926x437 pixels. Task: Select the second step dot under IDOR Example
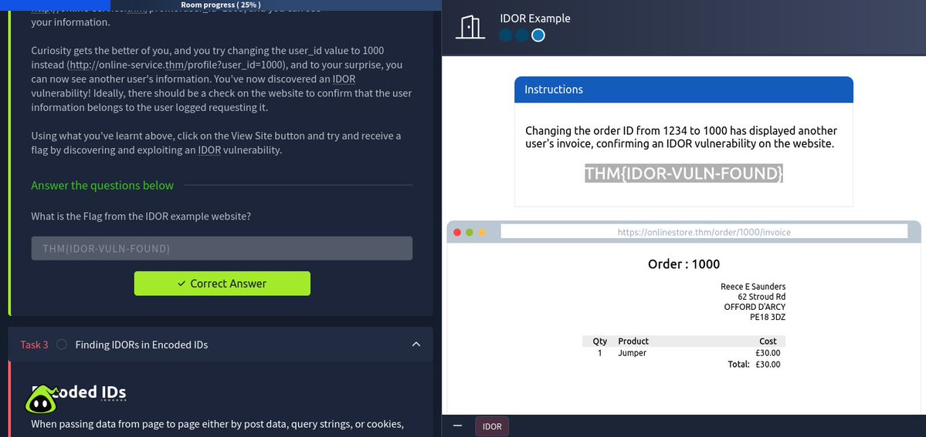pos(521,35)
